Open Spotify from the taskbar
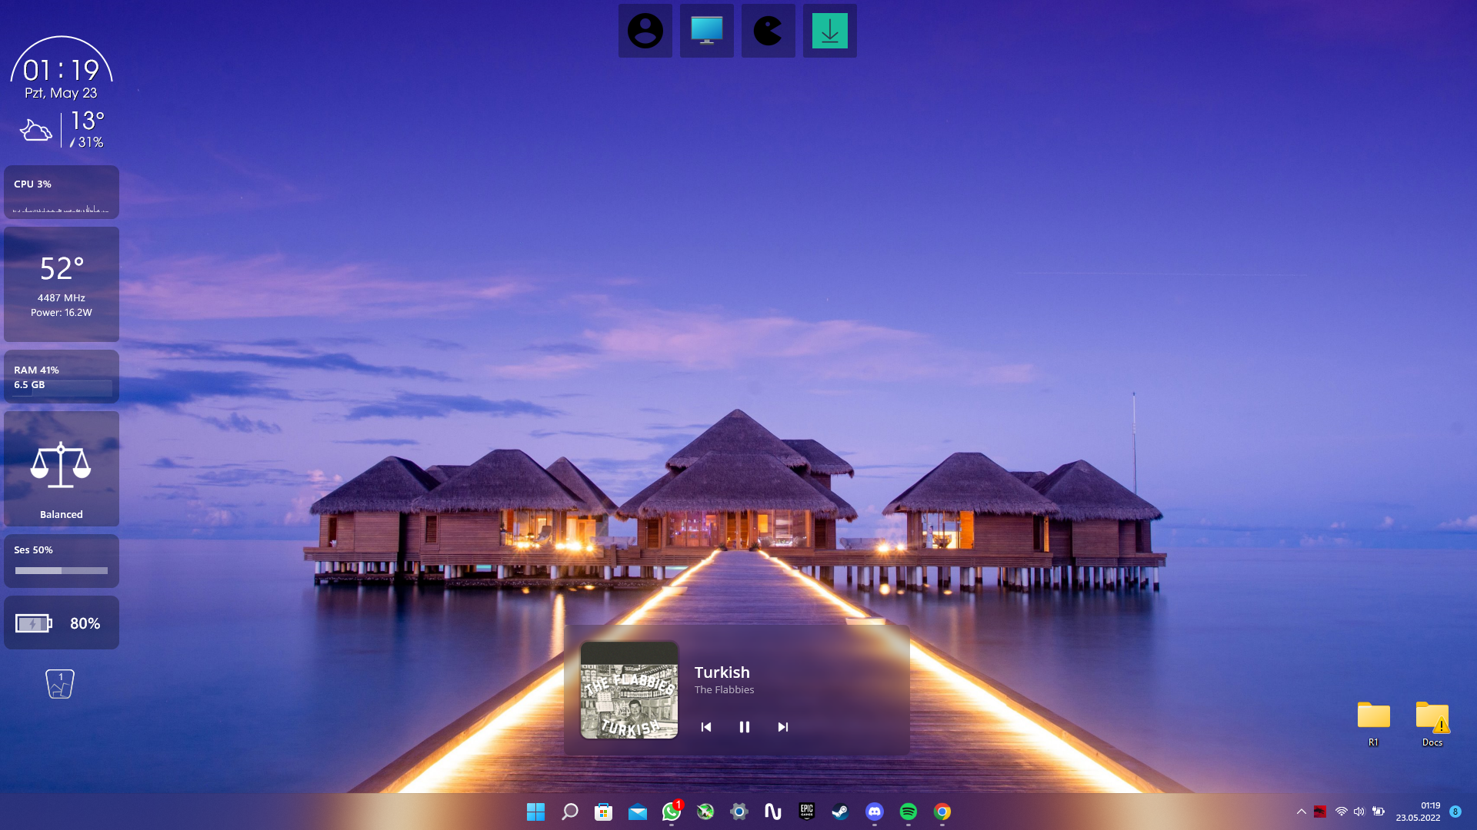The image size is (1477, 830). coord(908,812)
